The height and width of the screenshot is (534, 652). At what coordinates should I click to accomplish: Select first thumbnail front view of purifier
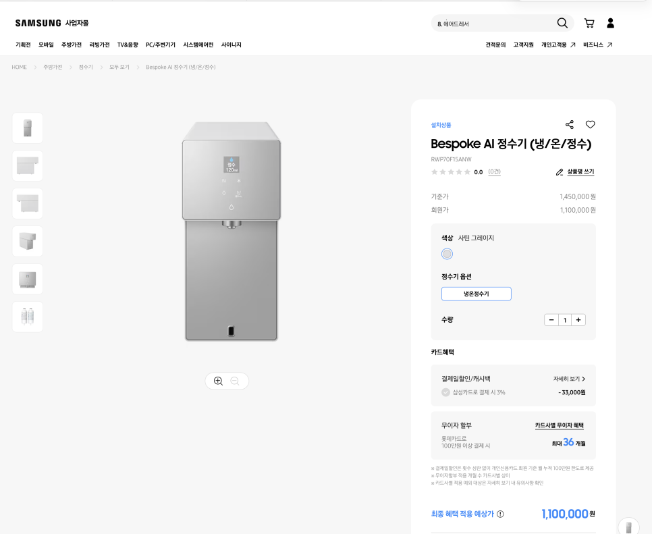coord(28,128)
